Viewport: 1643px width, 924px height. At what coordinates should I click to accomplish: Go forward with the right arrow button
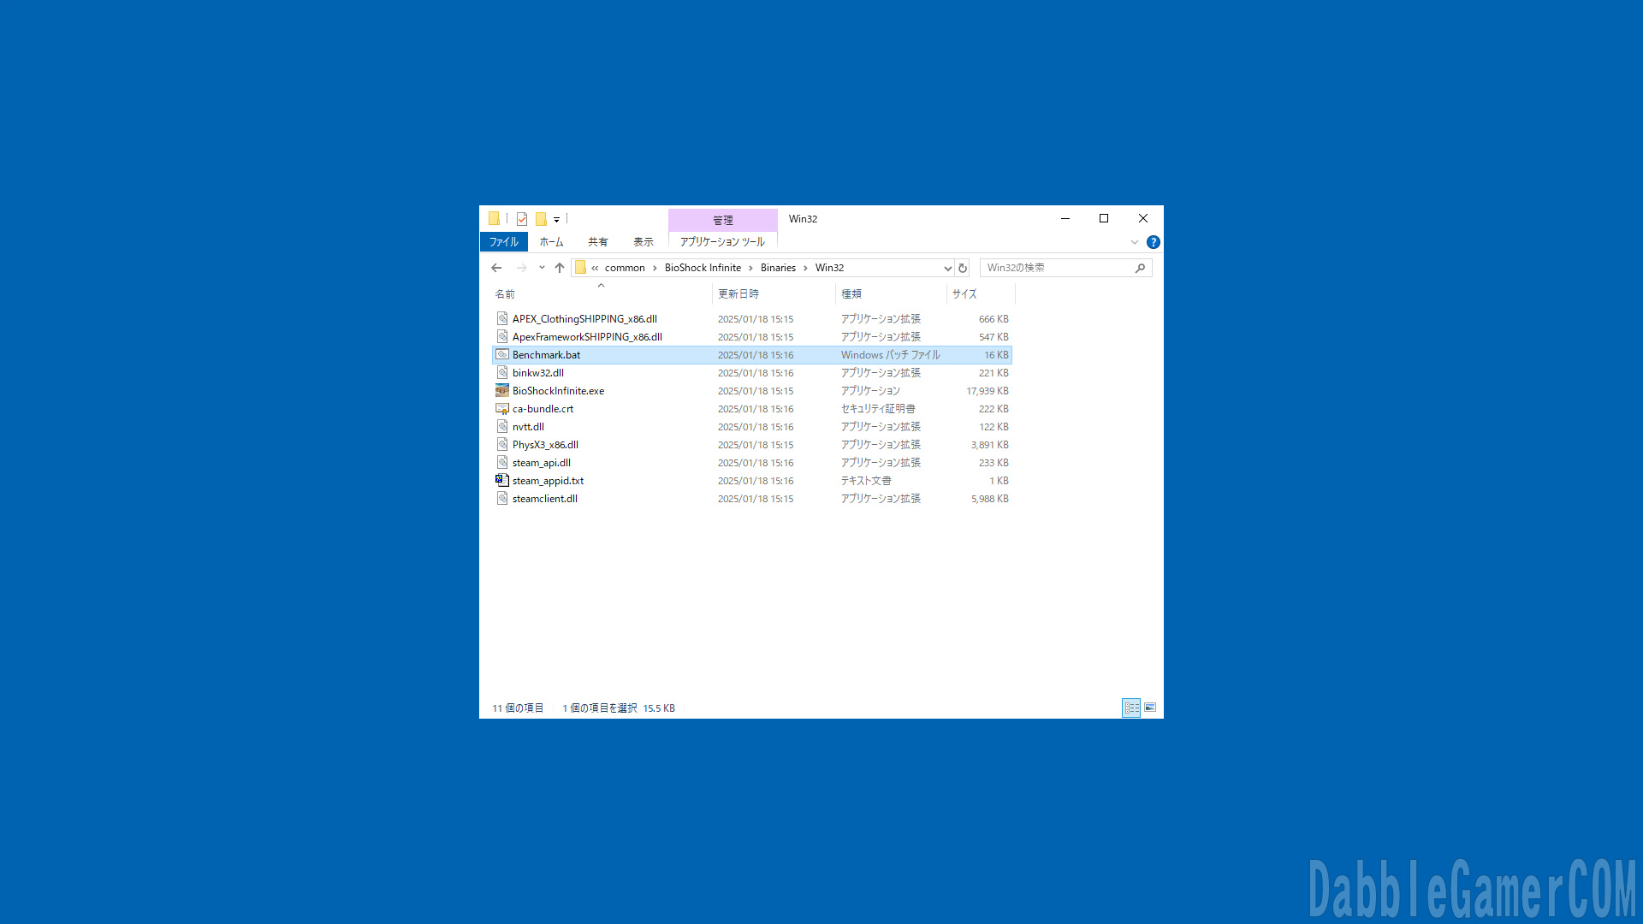click(x=521, y=268)
